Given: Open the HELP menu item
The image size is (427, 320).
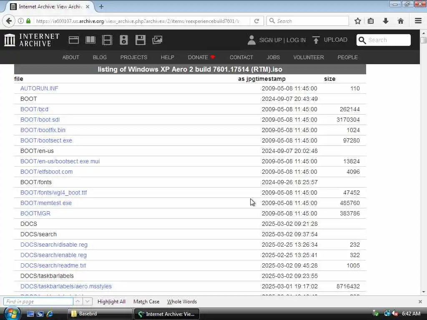Looking at the screenshot, I should [167, 57].
